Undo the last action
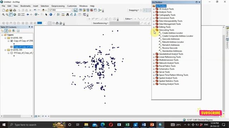This screenshot has width=229, height=128. pyautogui.click(x=35, y=10)
